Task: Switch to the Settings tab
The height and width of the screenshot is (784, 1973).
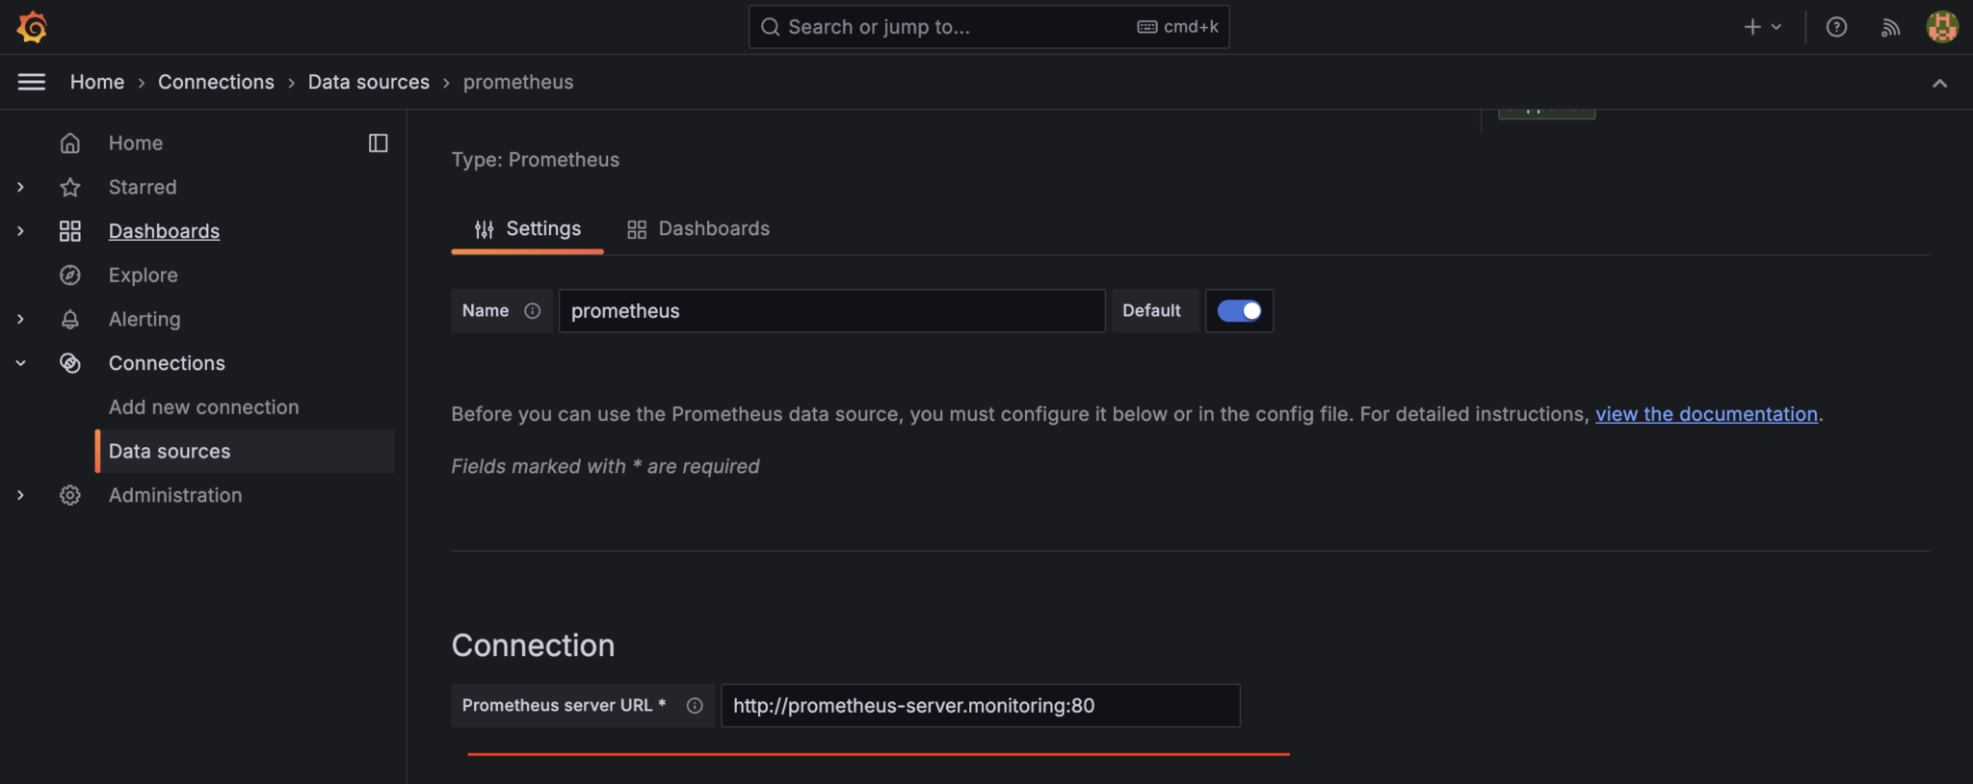Action: point(528,229)
